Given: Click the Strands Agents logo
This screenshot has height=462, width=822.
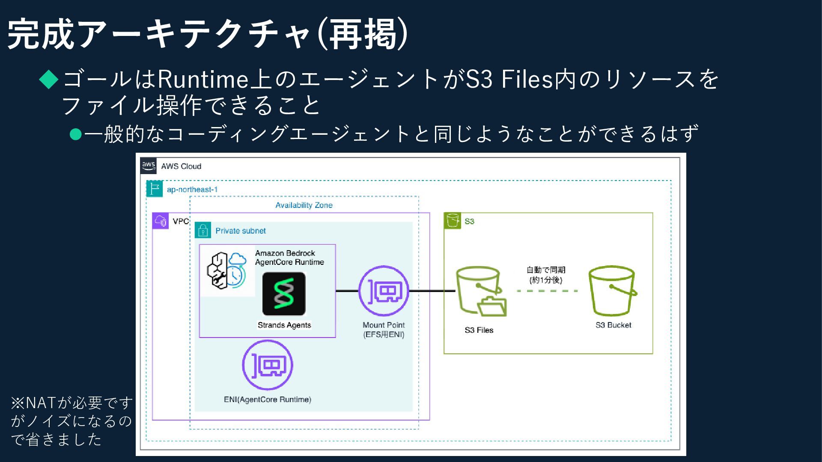Looking at the screenshot, I should (284, 294).
